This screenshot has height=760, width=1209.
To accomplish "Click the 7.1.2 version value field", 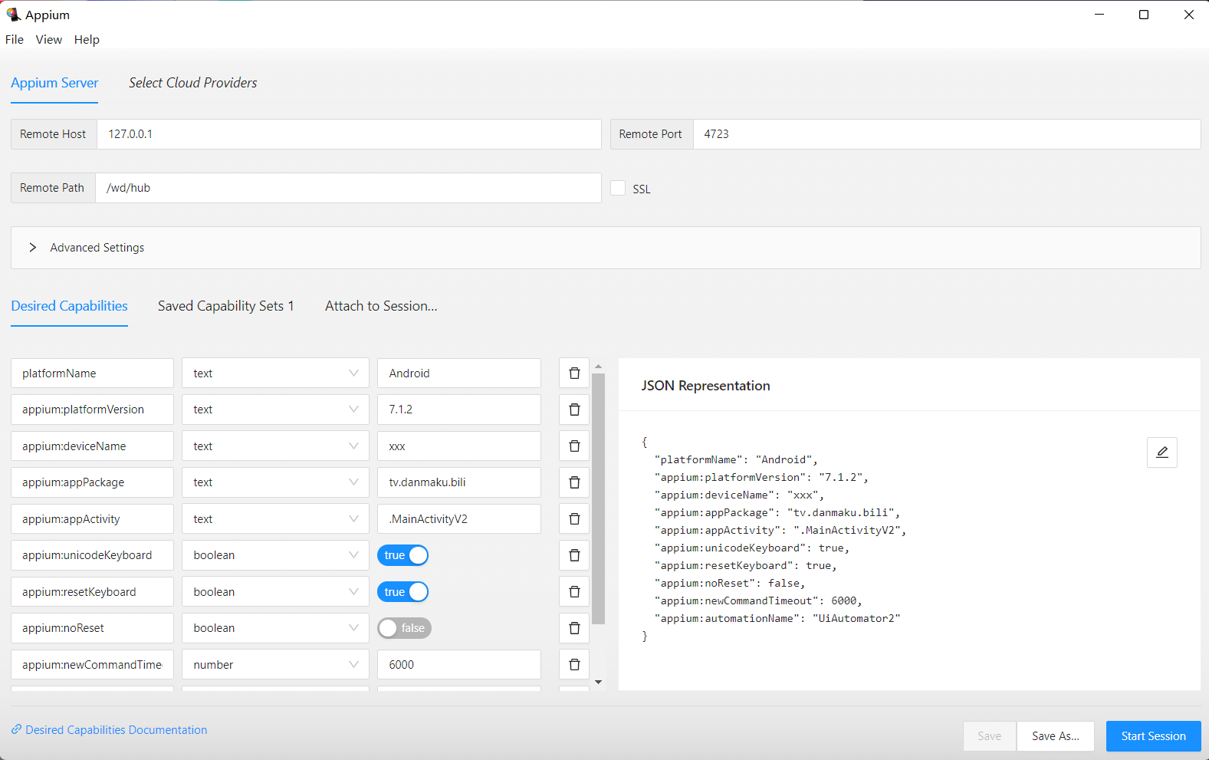I will click(x=459, y=410).
